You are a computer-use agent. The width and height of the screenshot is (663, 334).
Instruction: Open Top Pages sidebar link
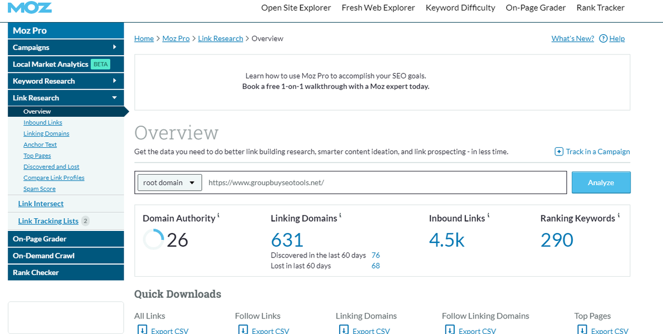37,155
